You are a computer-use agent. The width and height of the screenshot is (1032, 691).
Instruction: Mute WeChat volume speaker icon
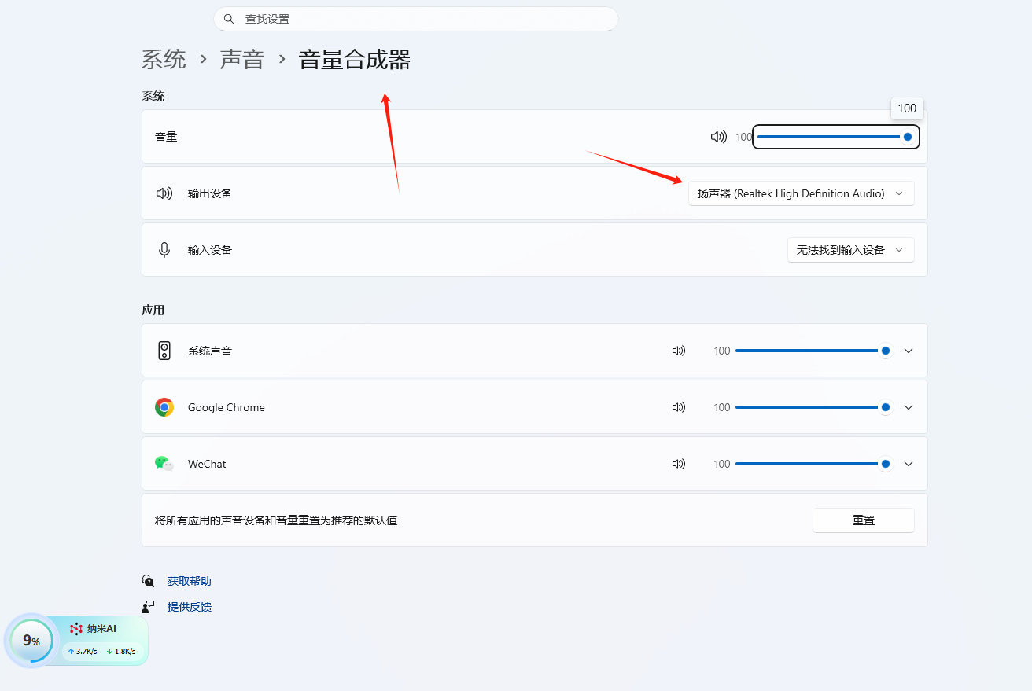pyautogui.click(x=678, y=464)
